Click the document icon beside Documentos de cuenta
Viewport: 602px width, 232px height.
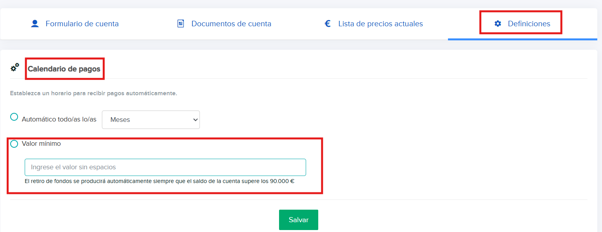click(181, 24)
